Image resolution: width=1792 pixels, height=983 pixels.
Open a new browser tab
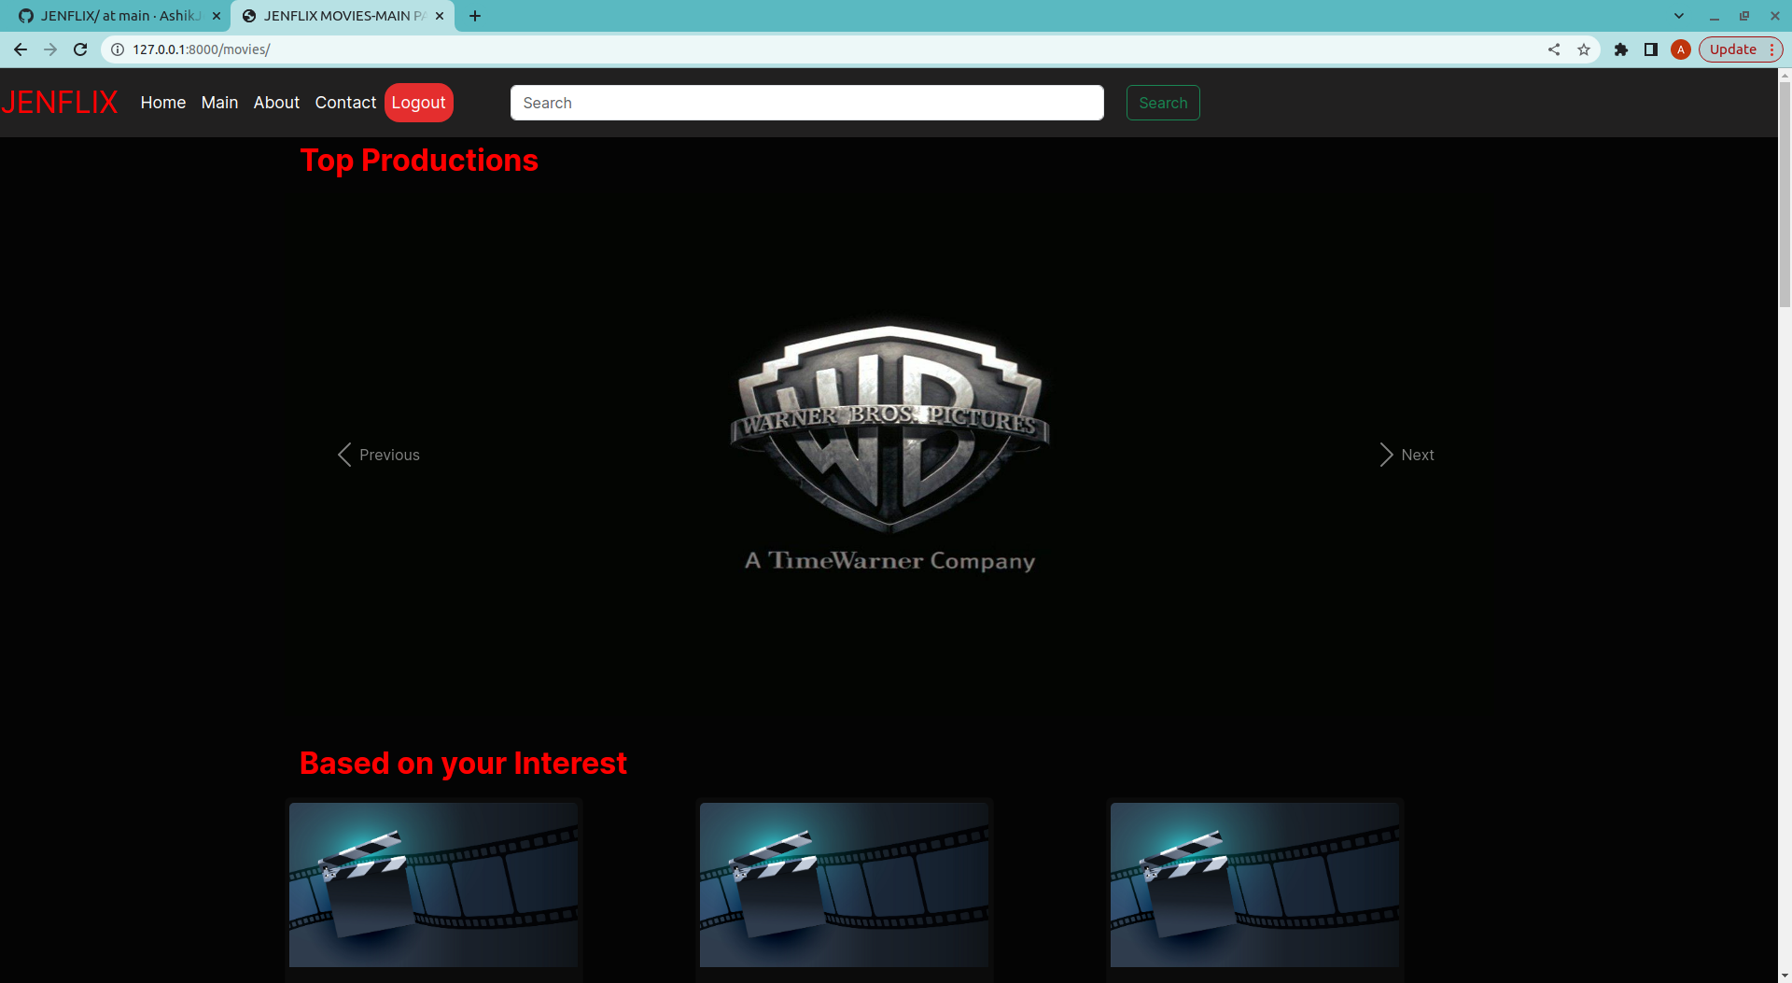click(x=475, y=16)
